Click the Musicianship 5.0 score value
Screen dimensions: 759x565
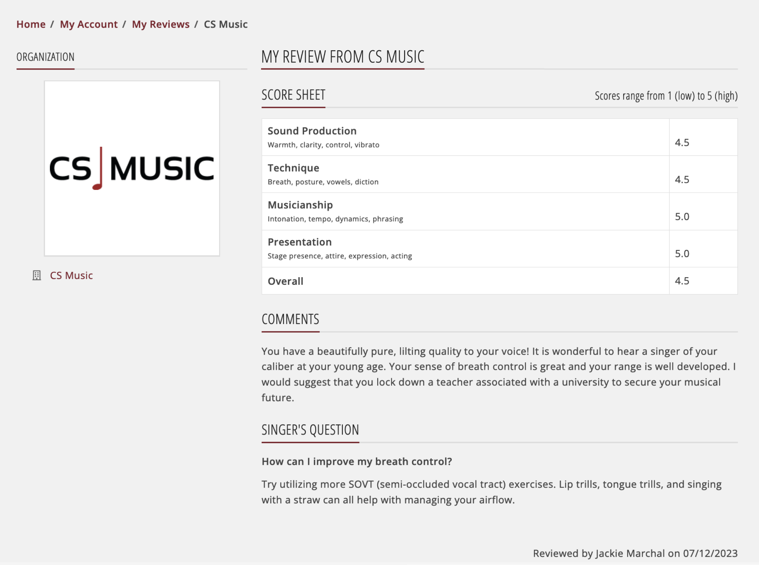[x=682, y=216]
